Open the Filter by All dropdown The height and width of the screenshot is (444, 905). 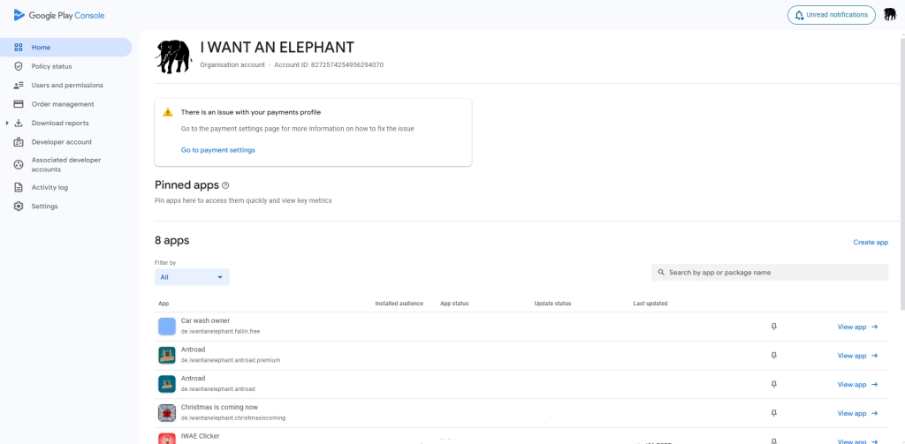point(192,277)
